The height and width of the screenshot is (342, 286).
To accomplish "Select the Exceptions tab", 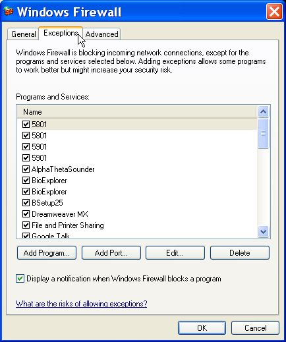I will [61, 33].
